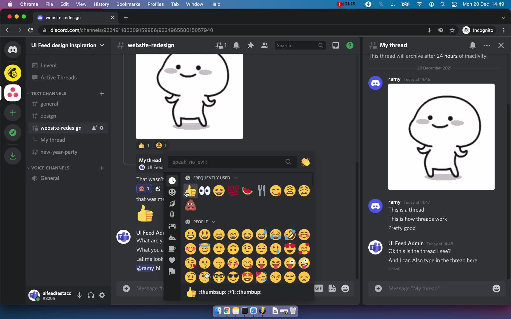Open the sticker picker icon

point(332,288)
